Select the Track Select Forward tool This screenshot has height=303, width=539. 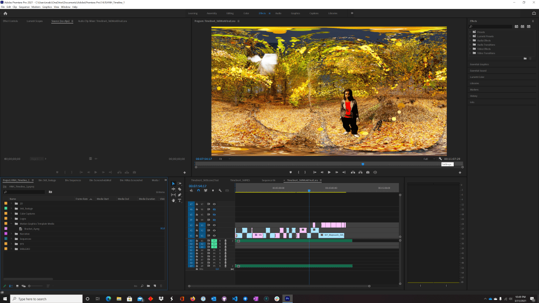click(x=179, y=183)
